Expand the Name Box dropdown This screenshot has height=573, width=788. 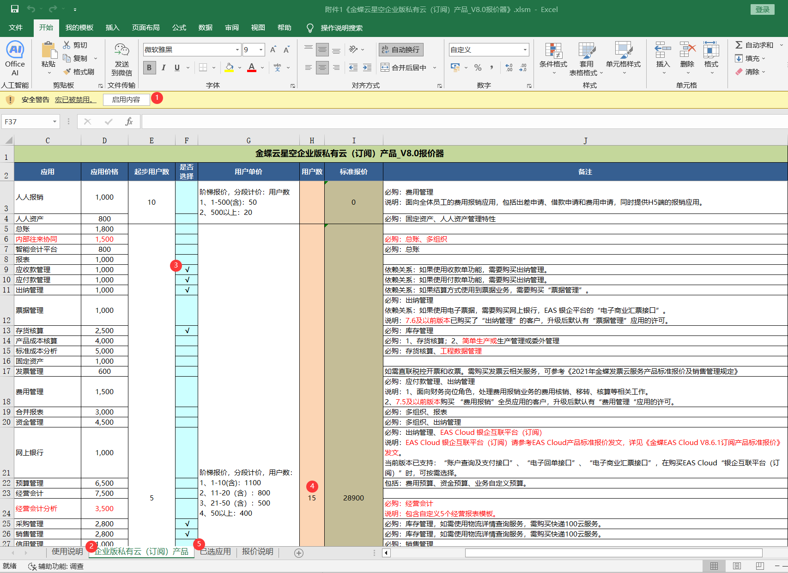(x=55, y=122)
